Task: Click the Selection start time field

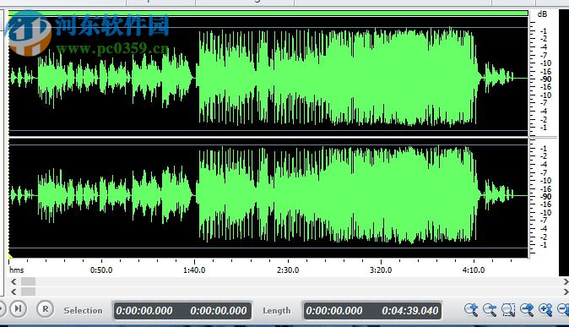Action: click(x=144, y=311)
